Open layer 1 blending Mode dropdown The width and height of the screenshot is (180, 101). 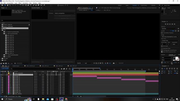(36, 73)
